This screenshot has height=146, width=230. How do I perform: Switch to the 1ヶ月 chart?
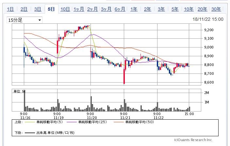coord(79,9)
